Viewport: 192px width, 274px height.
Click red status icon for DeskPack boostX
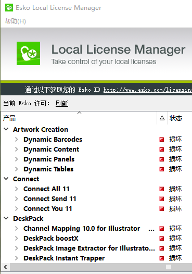[x=162, y=239]
